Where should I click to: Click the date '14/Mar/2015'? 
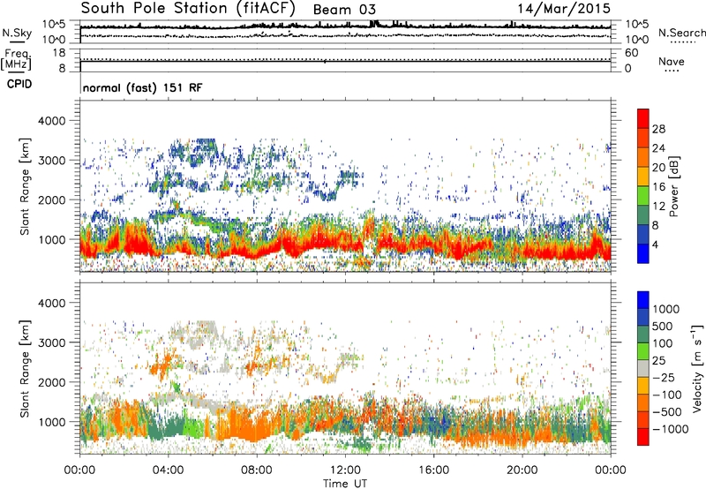pyautogui.click(x=564, y=8)
